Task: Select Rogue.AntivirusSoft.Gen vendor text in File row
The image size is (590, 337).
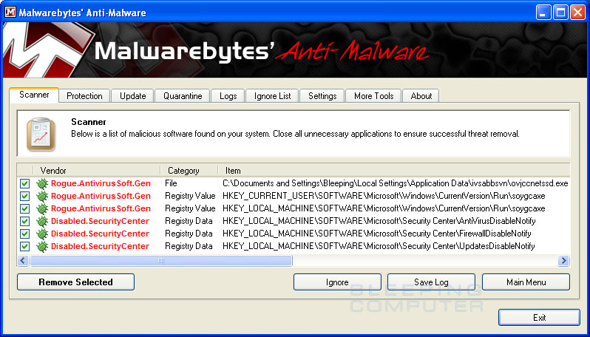Action: click(x=101, y=183)
